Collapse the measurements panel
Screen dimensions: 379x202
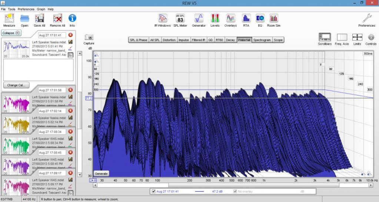(11, 33)
